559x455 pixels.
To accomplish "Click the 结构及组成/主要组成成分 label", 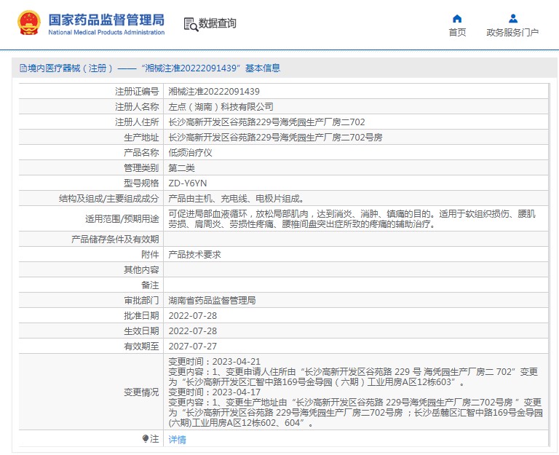I will coord(108,199).
